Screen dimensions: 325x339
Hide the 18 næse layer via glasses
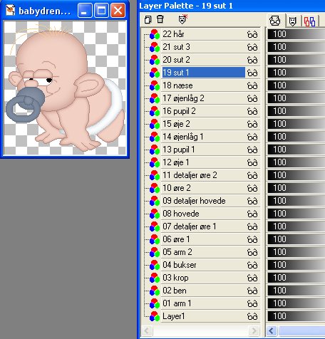coord(252,85)
